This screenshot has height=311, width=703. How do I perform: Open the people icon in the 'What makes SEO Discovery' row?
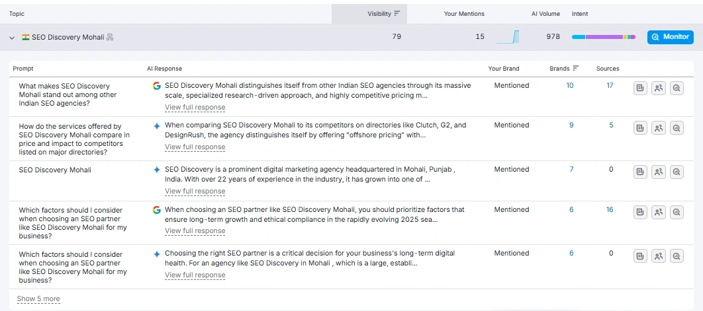point(658,88)
